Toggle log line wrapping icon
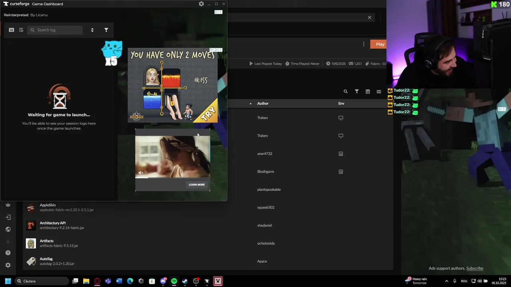511x287 pixels. (21, 30)
